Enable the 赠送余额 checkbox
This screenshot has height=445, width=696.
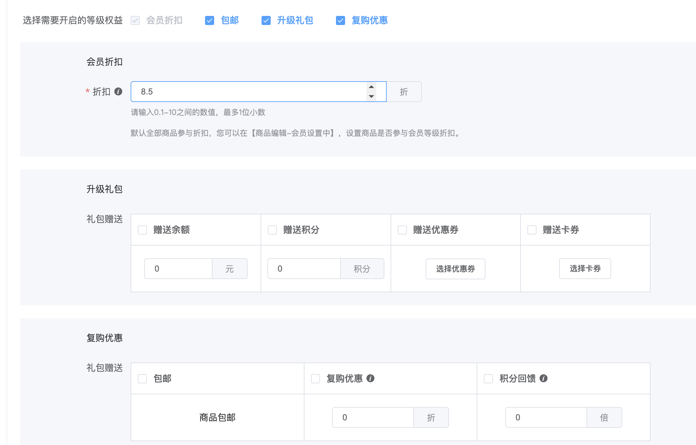pyautogui.click(x=142, y=230)
